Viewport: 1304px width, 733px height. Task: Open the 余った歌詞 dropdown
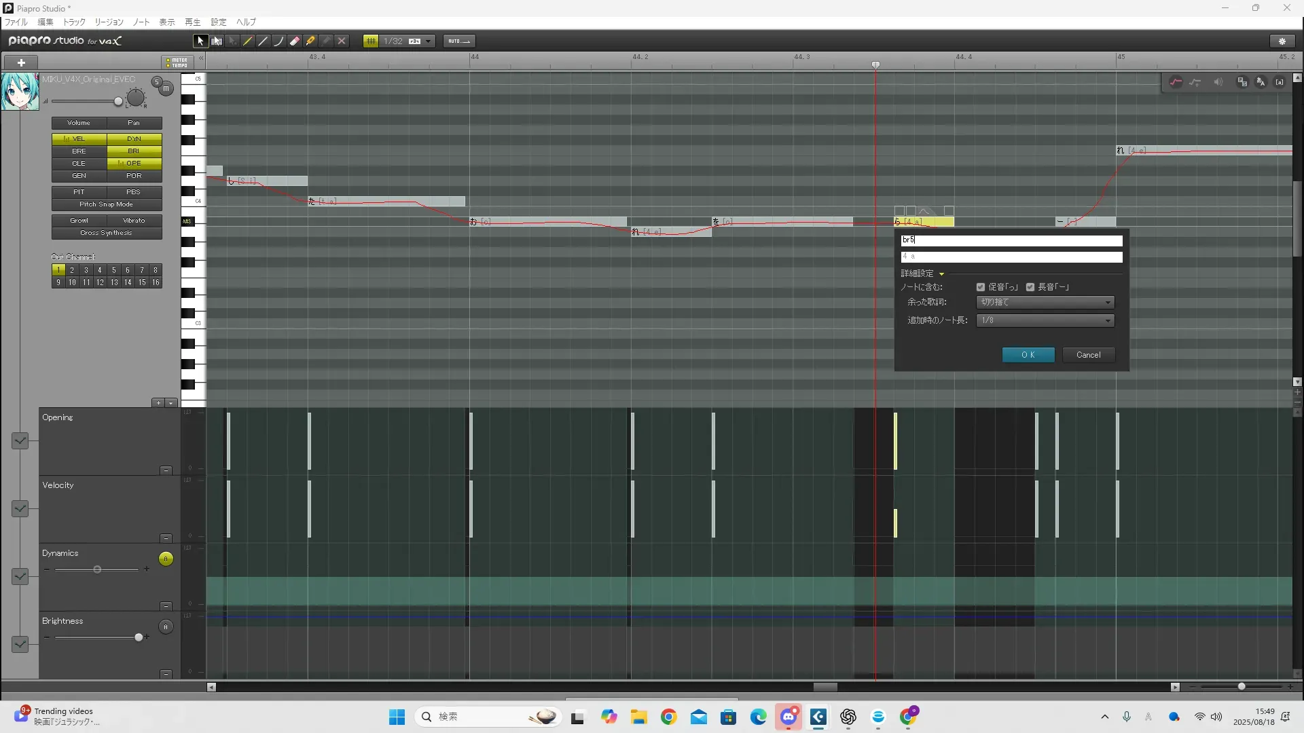(1045, 302)
